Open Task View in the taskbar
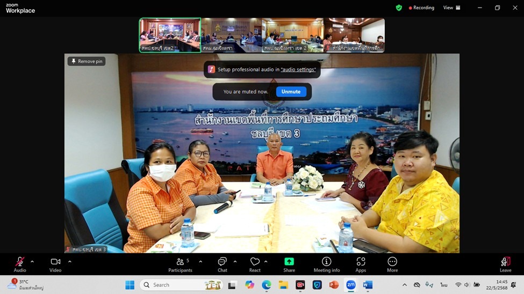 point(232,285)
